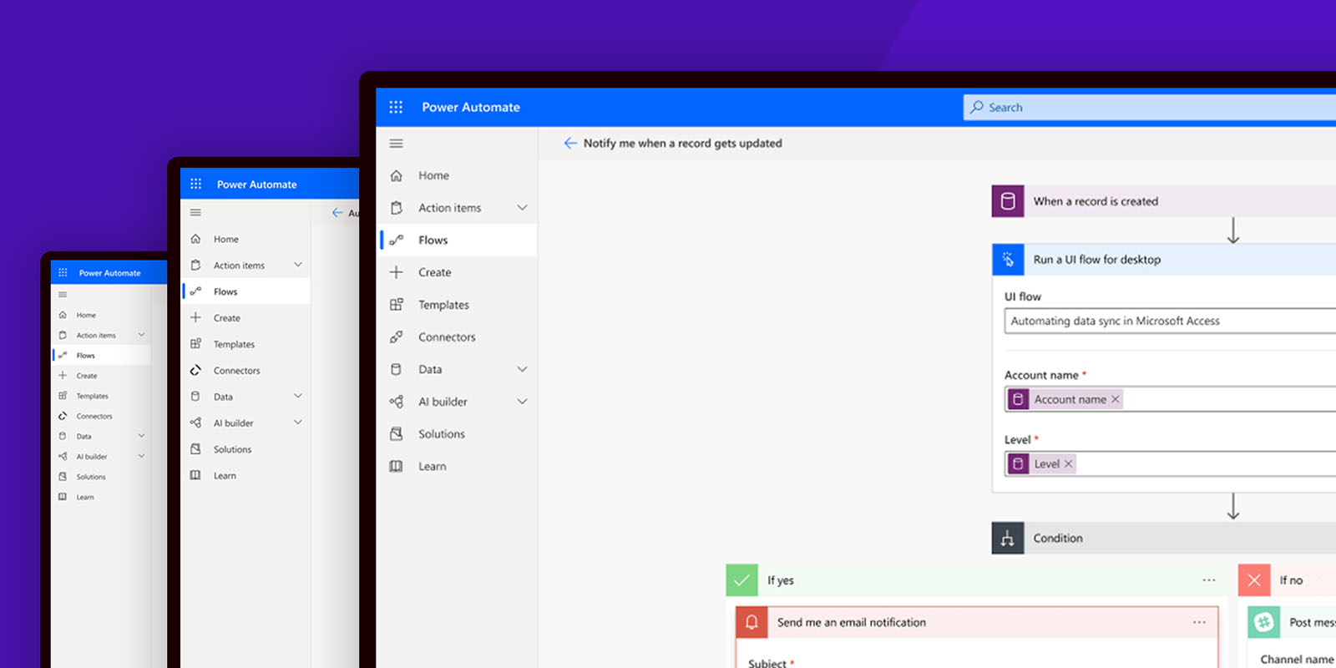Image resolution: width=1336 pixels, height=668 pixels.
Task: Expand Action items chevron in middle window
Action: (298, 265)
